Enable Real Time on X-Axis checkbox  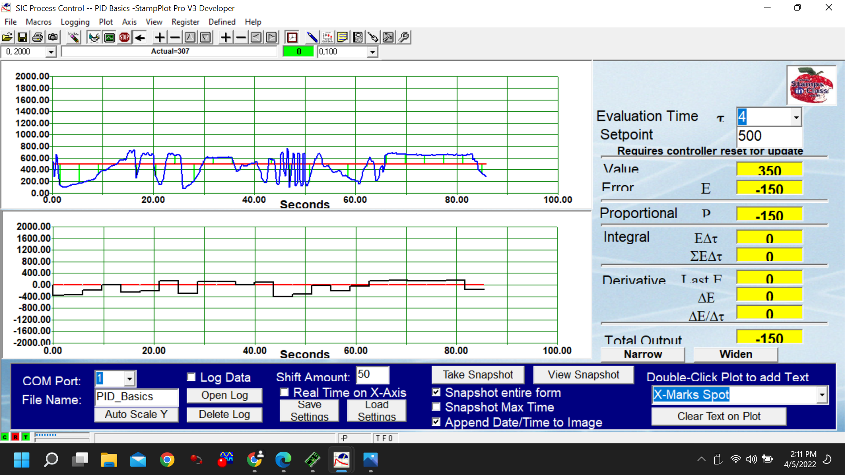point(284,392)
